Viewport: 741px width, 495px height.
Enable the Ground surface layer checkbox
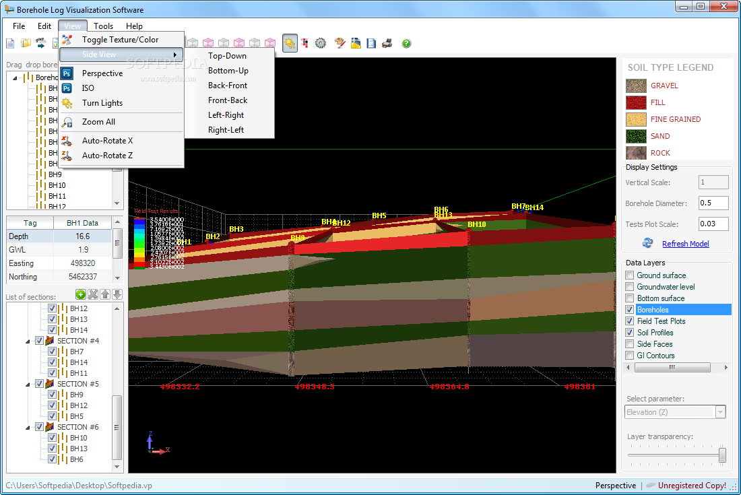629,275
